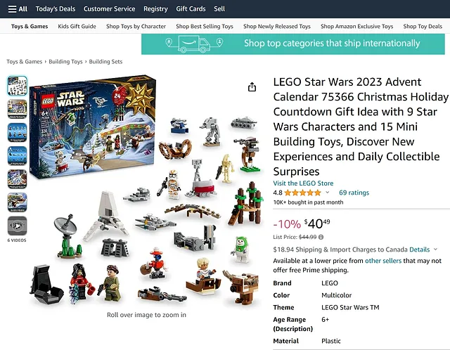Select the third product thumbnail

click(17, 132)
